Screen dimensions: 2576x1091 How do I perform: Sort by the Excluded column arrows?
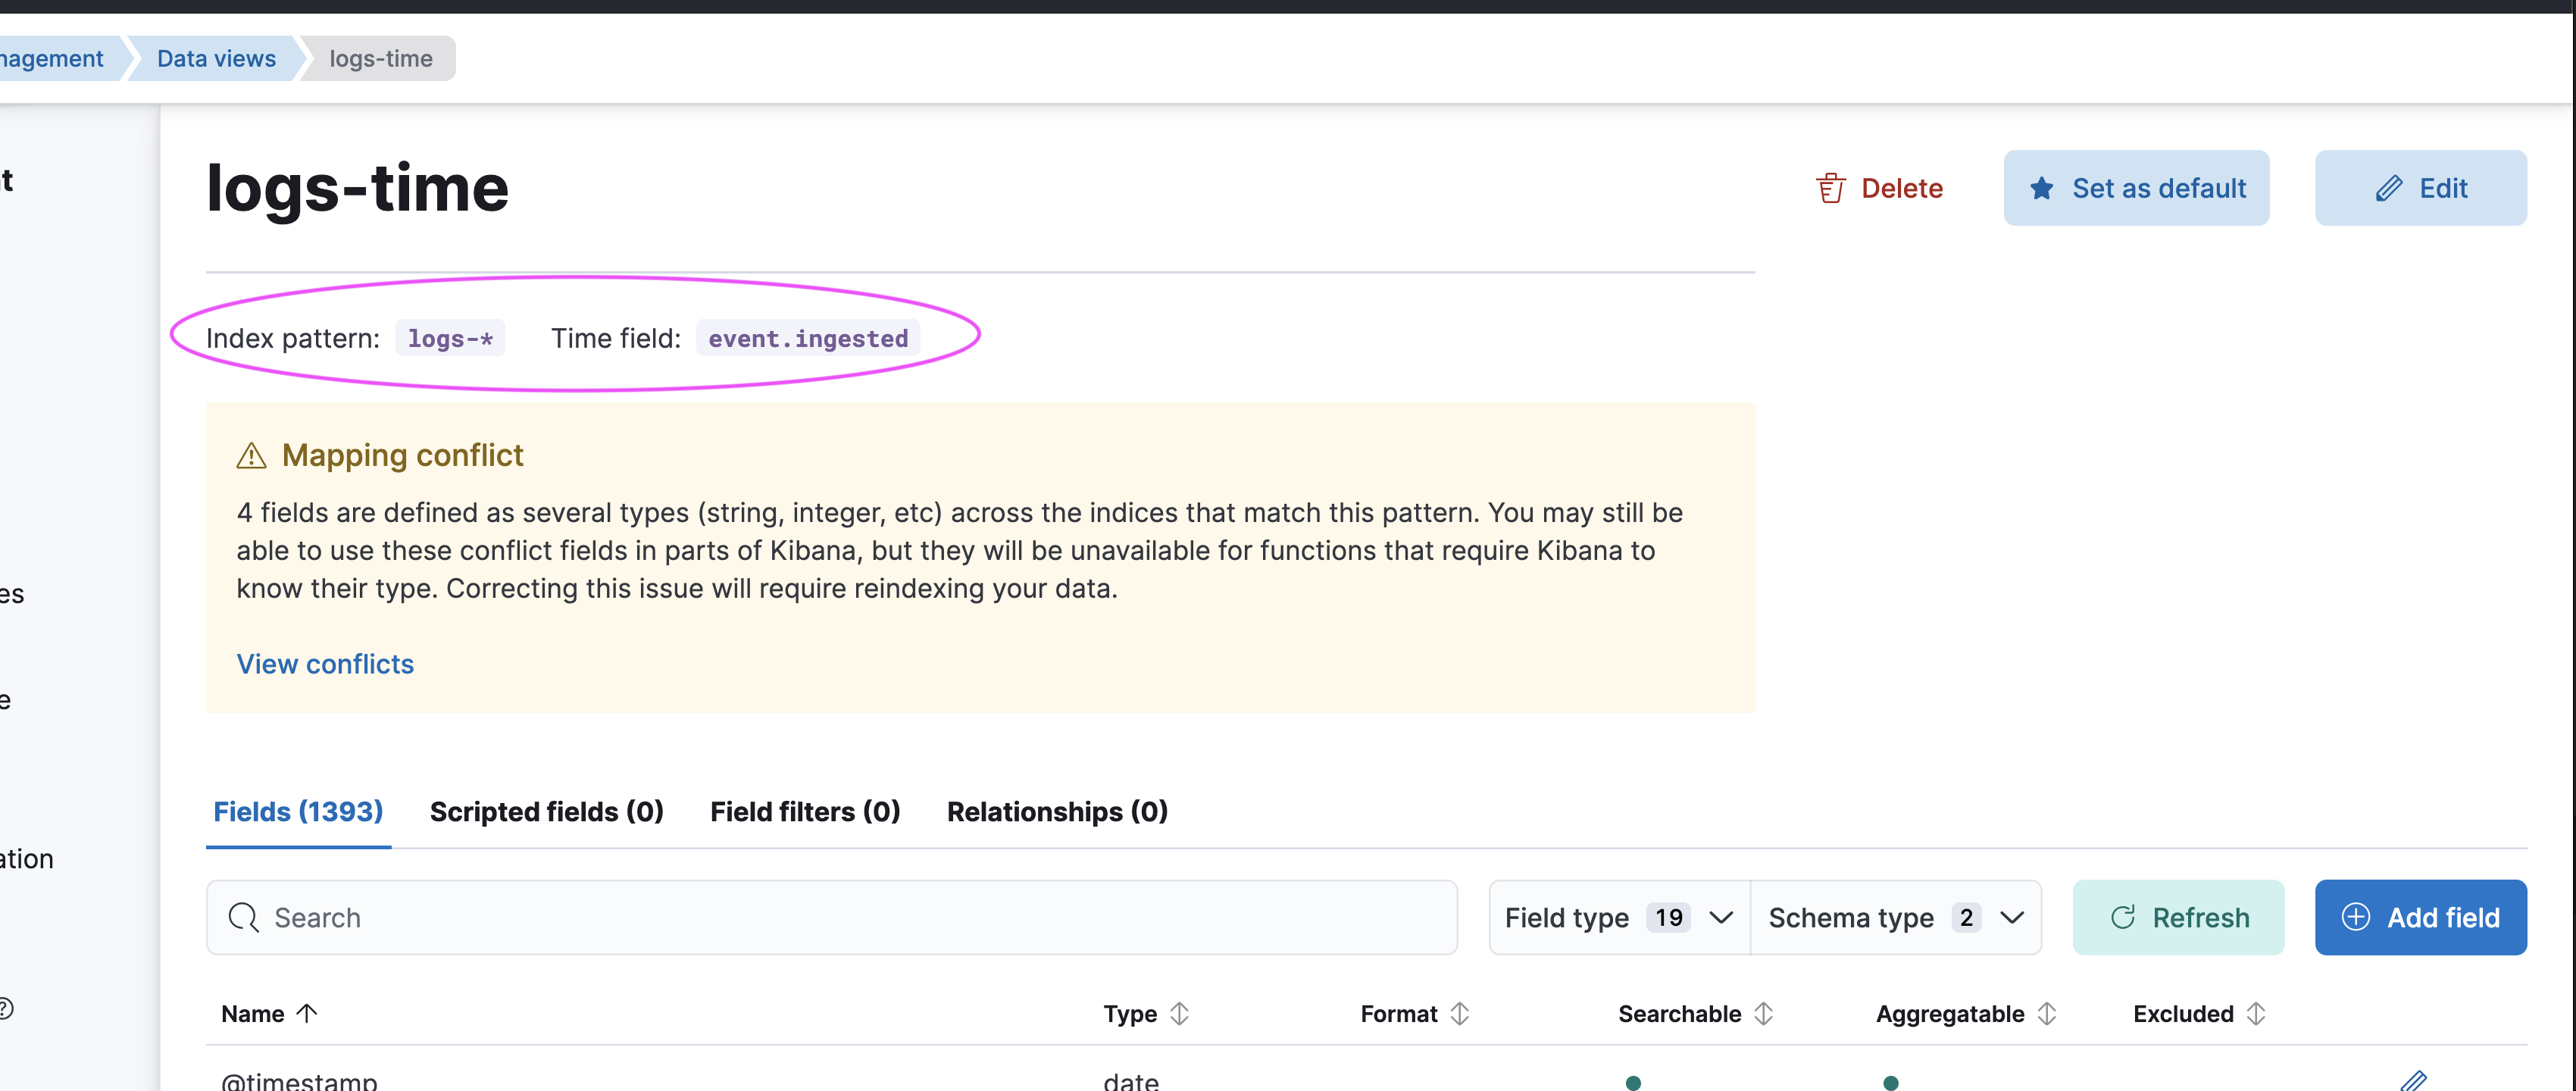coord(2255,1014)
